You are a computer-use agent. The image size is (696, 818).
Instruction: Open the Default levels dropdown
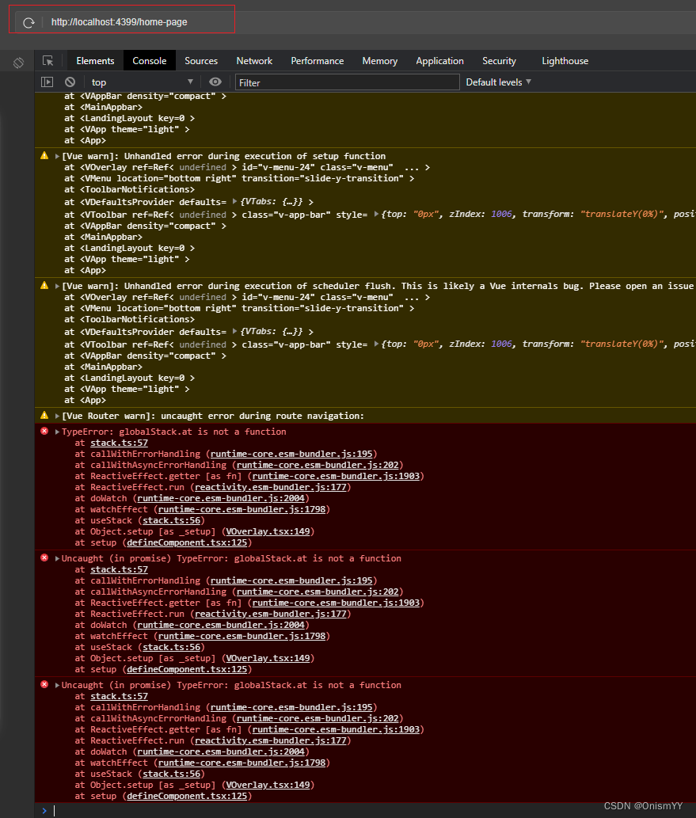coord(498,82)
